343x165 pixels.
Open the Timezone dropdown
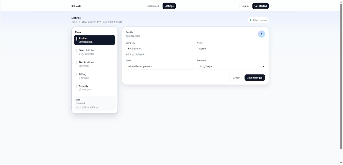[x=231, y=66]
